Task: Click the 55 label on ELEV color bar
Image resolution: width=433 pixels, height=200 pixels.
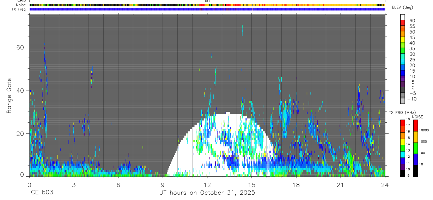Action: tap(412, 26)
